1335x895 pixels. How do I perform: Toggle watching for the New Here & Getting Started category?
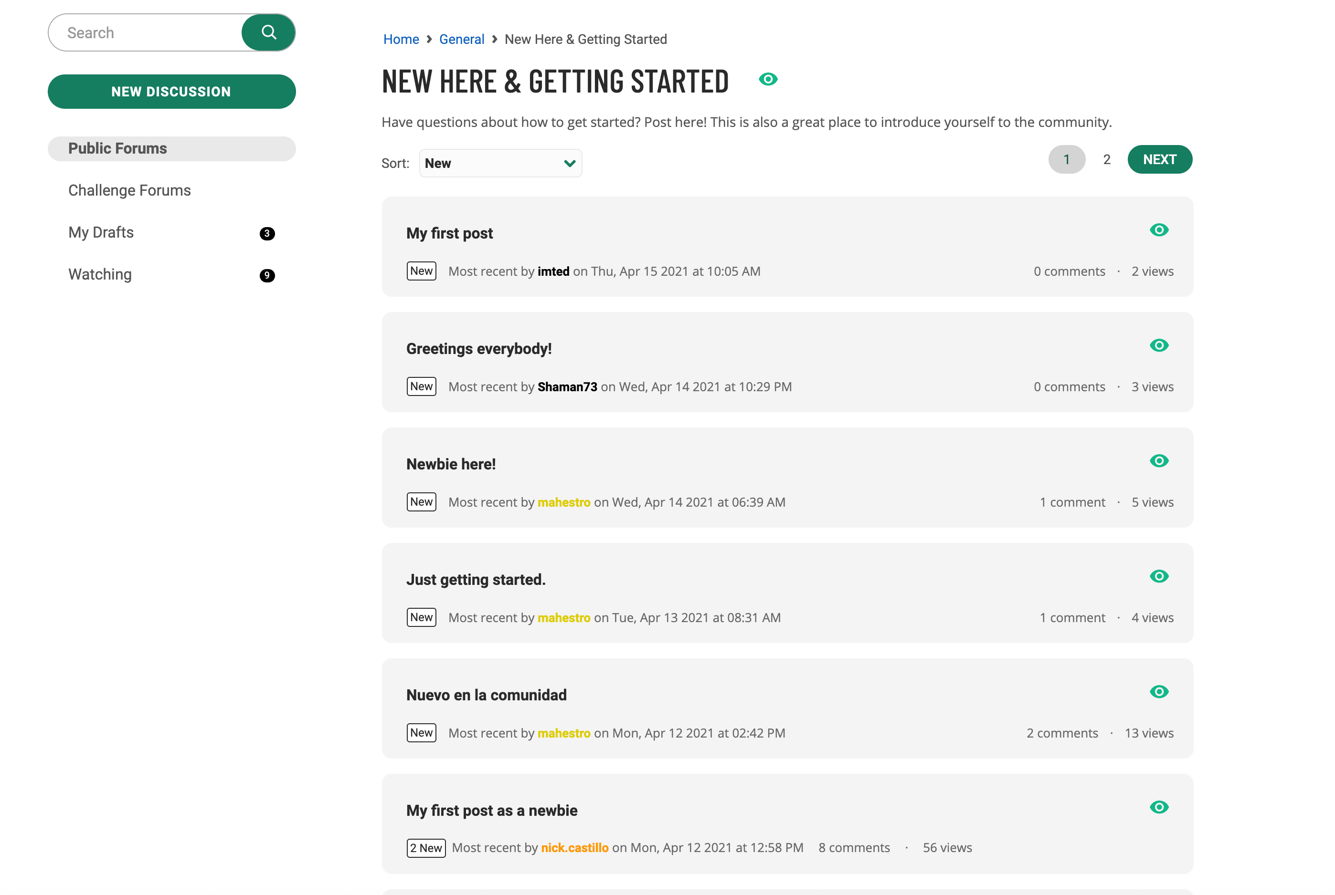click(x=768, y=79)
